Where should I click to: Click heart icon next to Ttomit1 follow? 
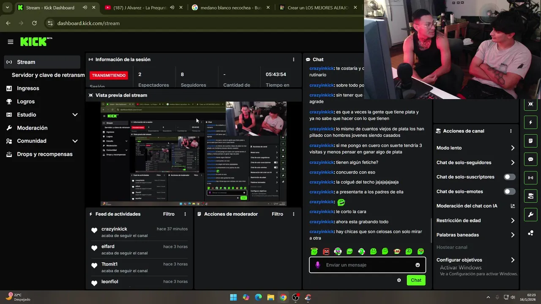coord(94,266)
